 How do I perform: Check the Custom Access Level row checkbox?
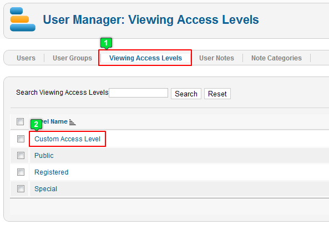[x=21, y=139]
